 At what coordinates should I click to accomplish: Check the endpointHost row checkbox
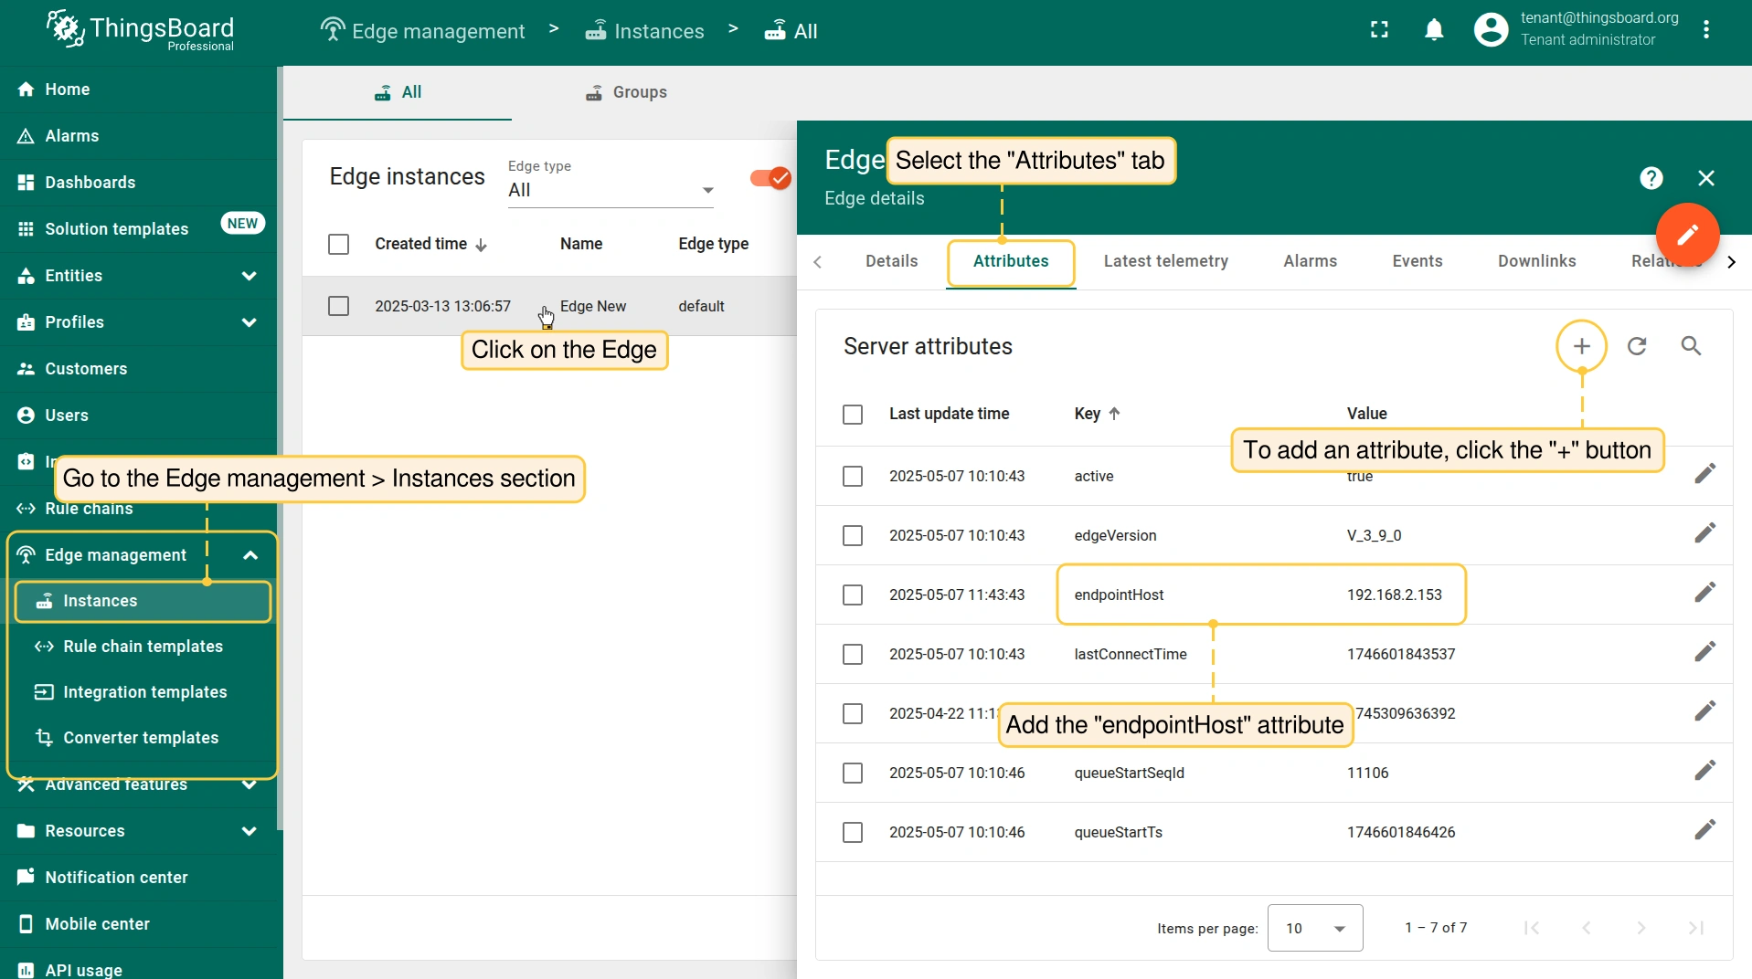coord(852,595)
